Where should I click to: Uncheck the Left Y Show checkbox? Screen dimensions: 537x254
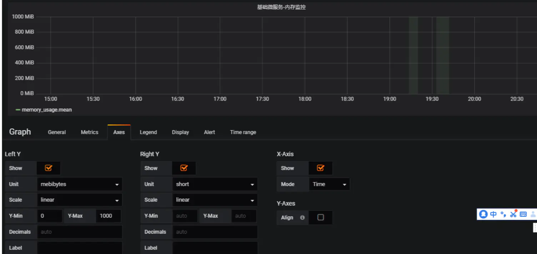[49, 168]
